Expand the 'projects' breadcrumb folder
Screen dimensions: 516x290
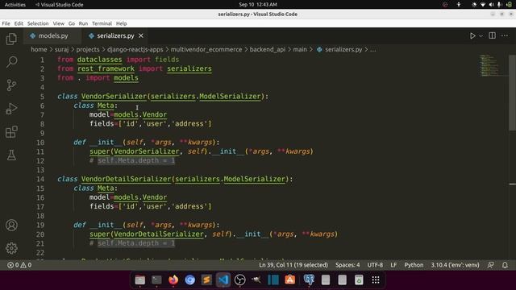click(x=88, y=50)
